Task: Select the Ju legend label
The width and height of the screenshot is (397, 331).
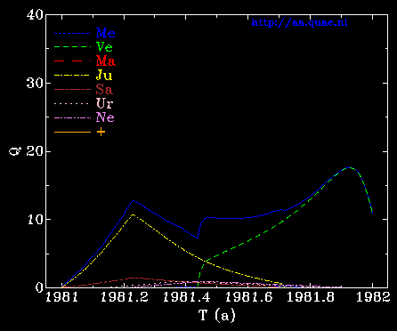Action: pyautogui.click(x=104, y=76)
